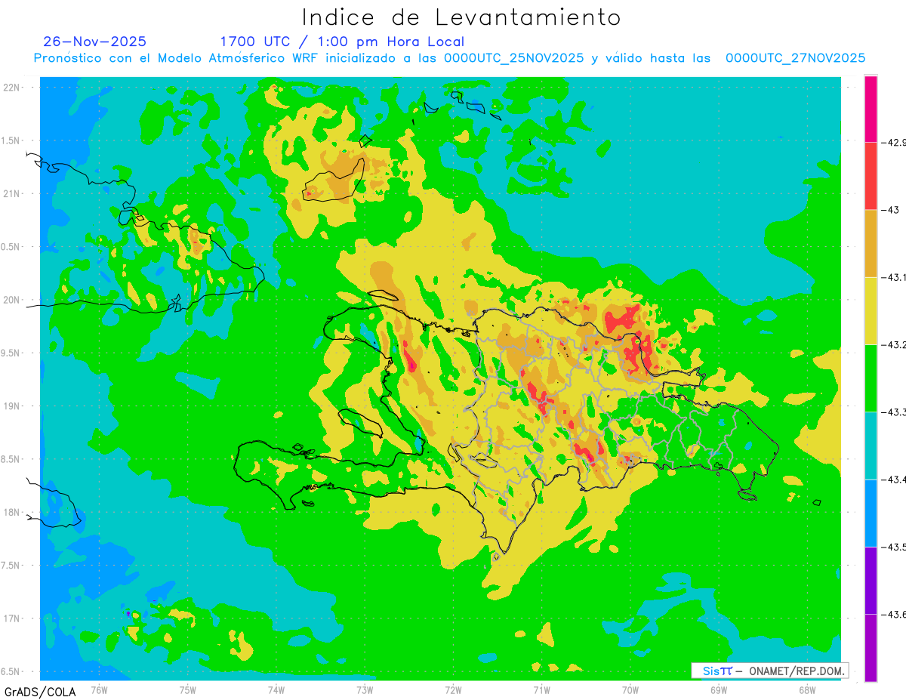This screenshot has width=906, height=700.
Task: Click the 76W longitude label
Action: coord(99,689)
